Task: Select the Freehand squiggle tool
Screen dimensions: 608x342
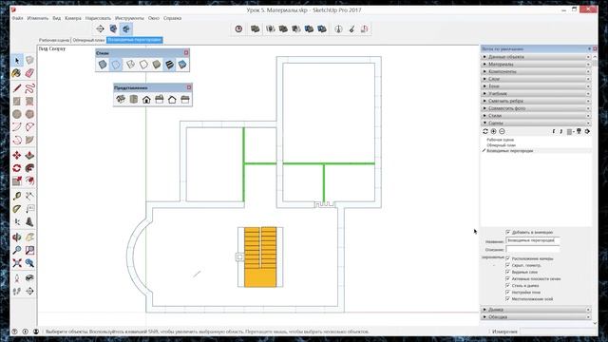Action: pyautogui.click(x=29, y=88)
